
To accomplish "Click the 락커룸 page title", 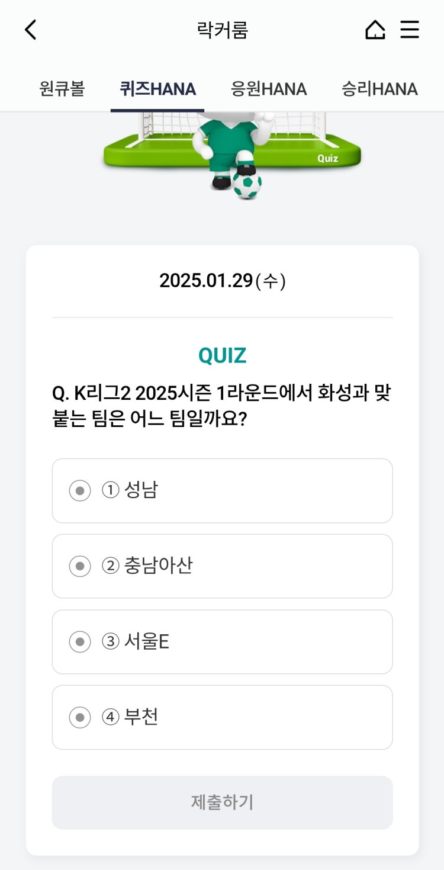I will click(x=222, y=30).
